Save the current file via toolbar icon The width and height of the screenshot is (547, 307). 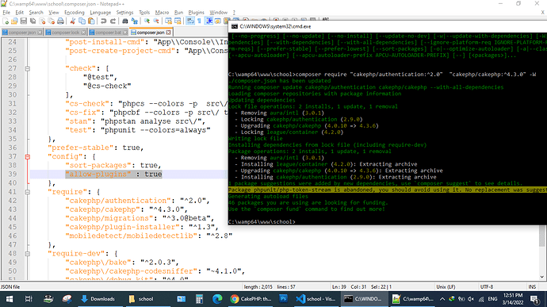(x=23, y=21)
